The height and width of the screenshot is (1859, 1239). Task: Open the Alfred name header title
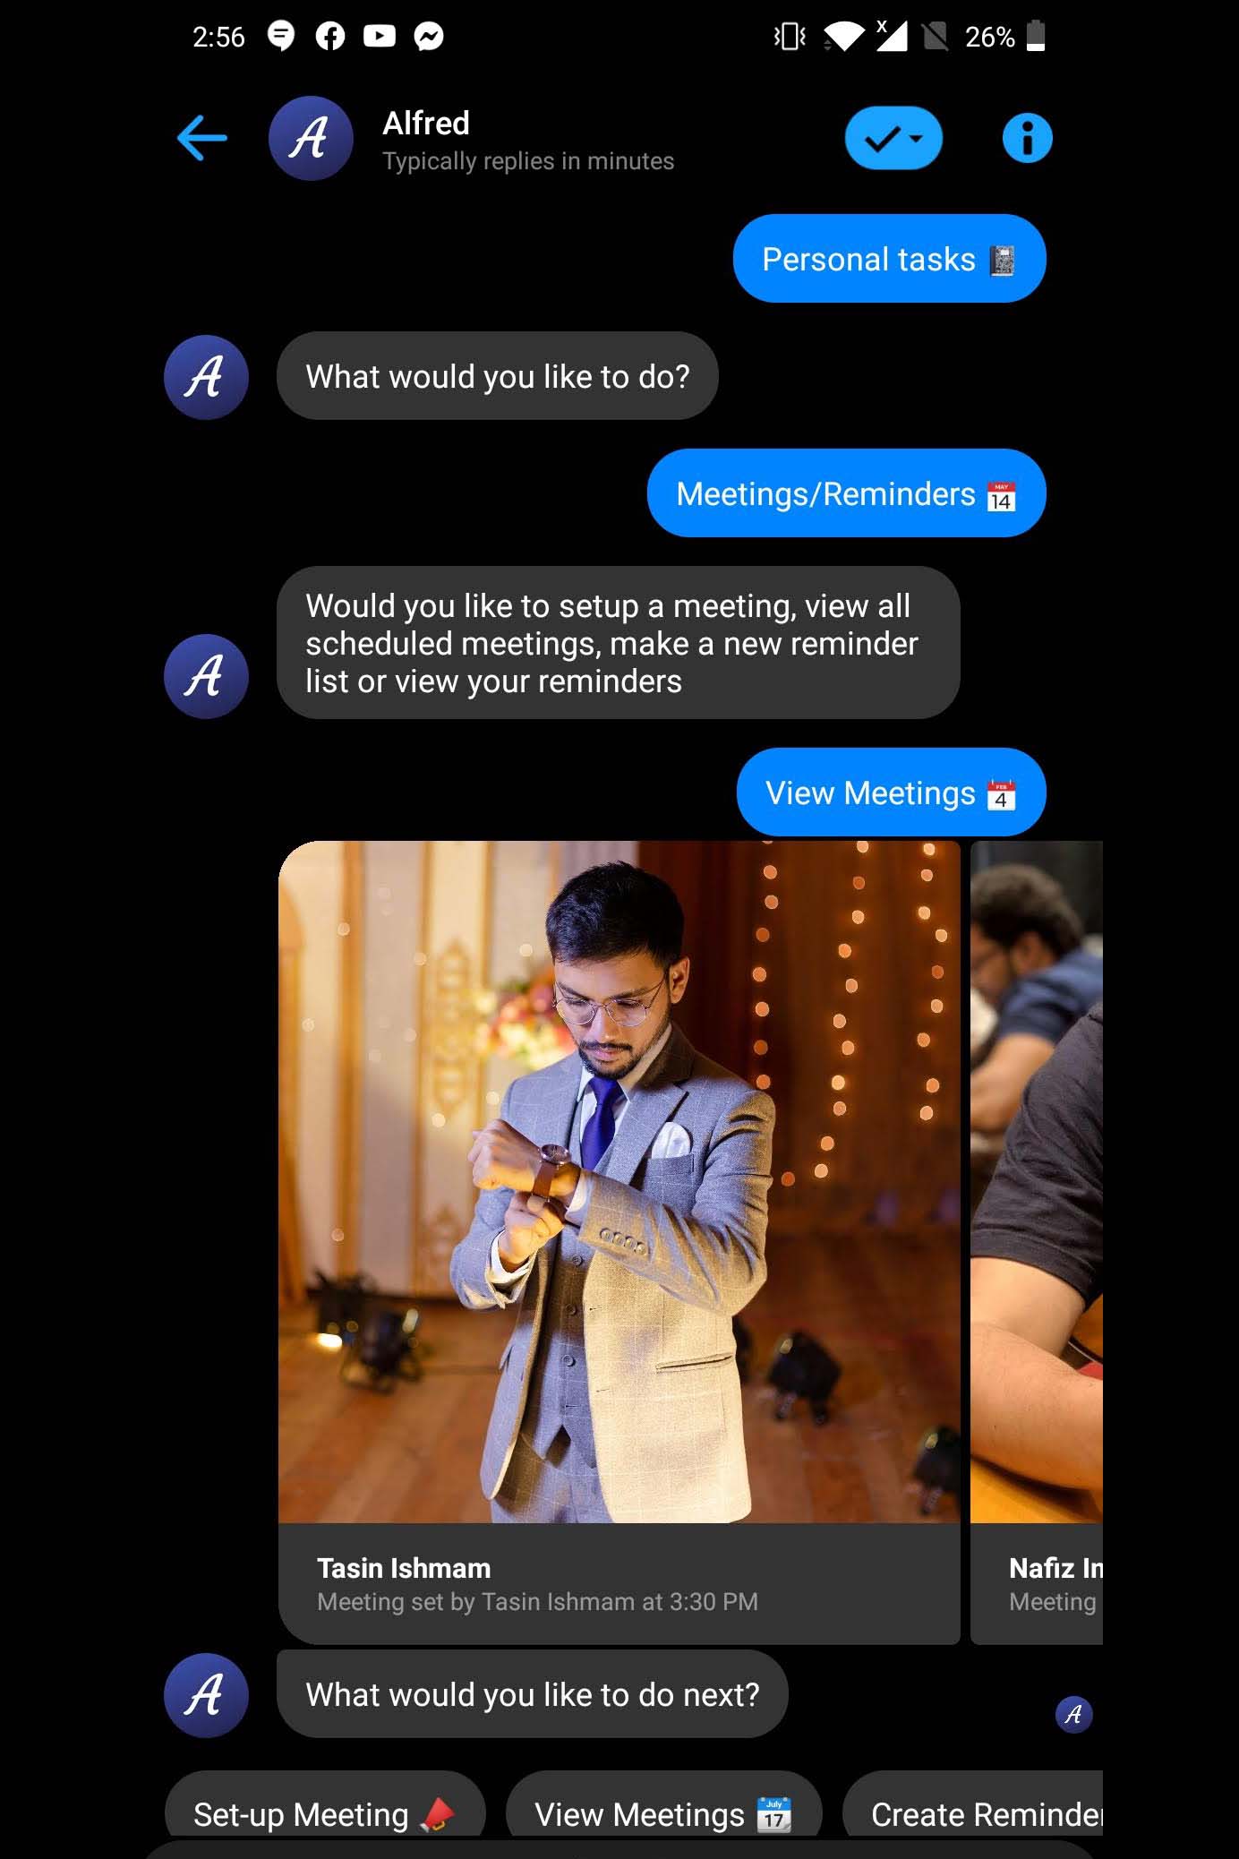pyautogui.click(x=426, y=123)
